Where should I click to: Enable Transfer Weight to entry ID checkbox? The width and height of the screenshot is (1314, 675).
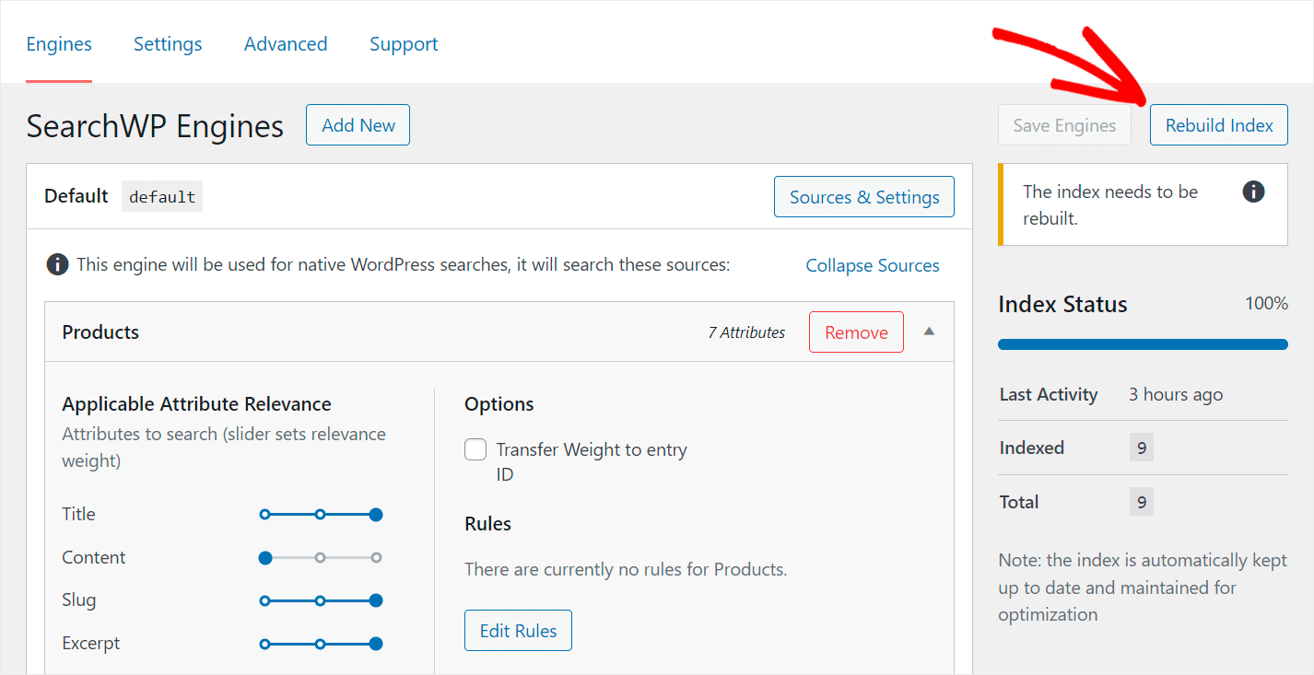click(x=475, y=449)
